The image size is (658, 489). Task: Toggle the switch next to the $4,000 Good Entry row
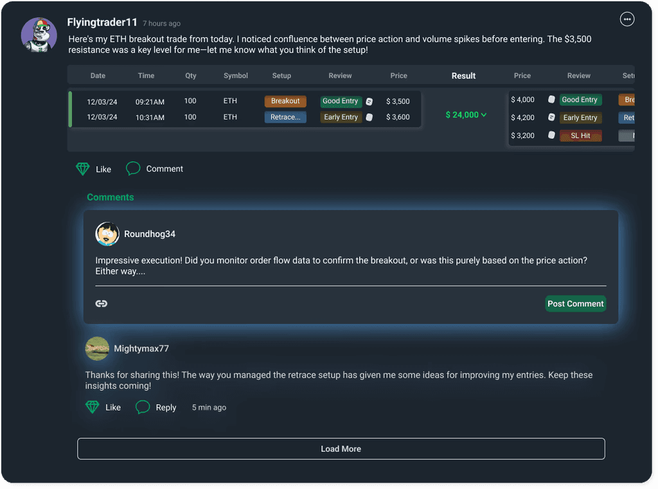551,100
